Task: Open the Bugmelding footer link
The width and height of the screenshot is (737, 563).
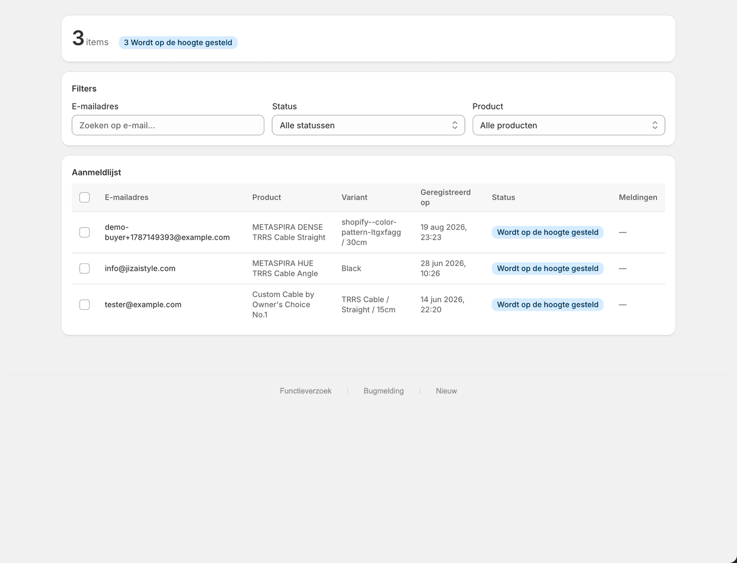Action: pos(384,391)
